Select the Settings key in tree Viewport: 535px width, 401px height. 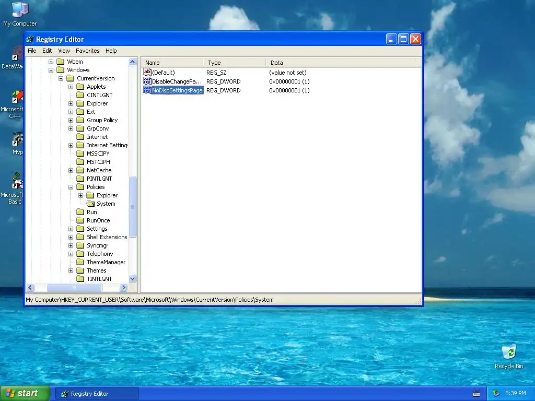[97, 229]
